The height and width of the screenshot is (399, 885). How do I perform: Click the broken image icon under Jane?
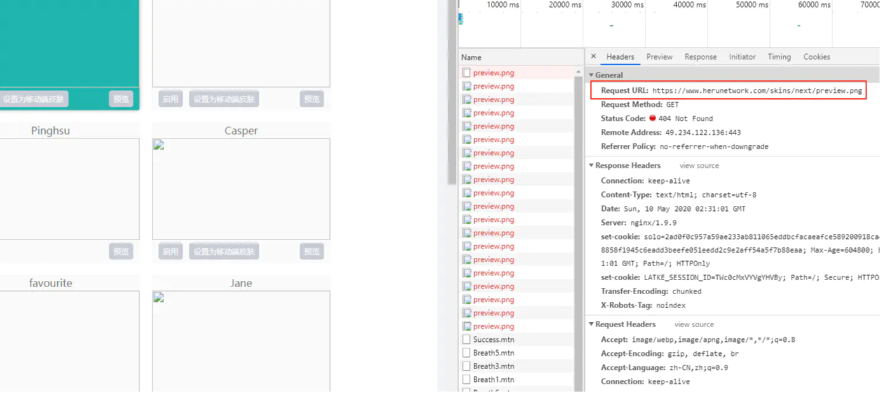(x=159, y=297)
